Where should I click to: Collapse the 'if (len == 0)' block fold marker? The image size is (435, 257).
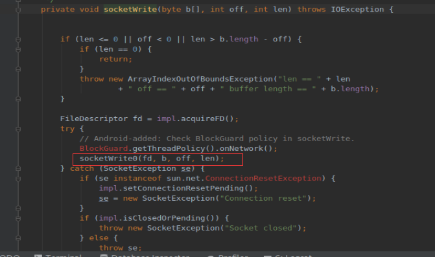click(x=18, y=50)
